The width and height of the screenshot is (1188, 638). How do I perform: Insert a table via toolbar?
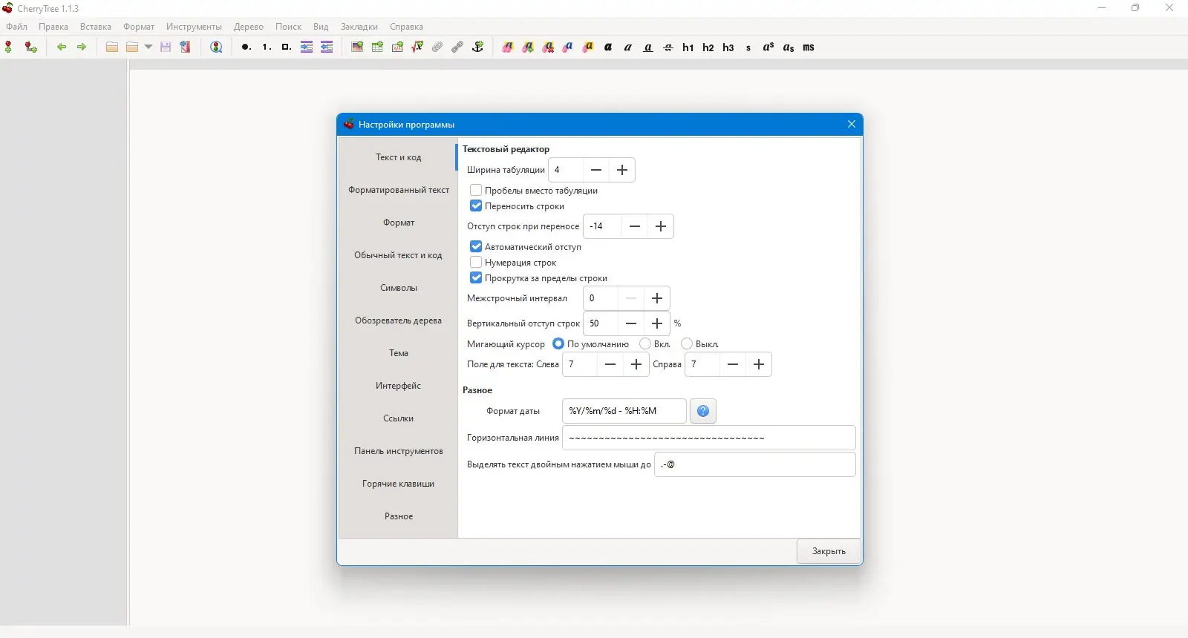[377, 47]
